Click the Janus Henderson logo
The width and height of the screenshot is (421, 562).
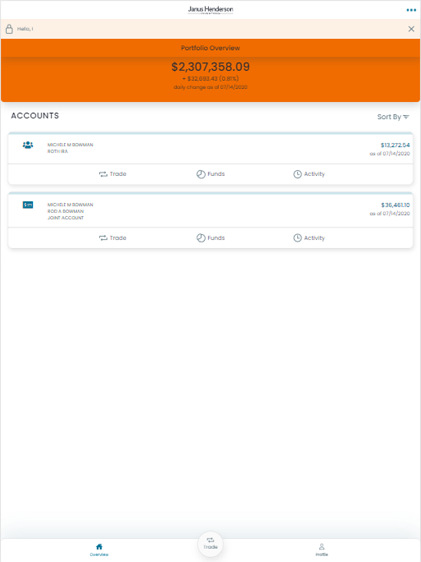pyautogui.click(x=210, y=10)
